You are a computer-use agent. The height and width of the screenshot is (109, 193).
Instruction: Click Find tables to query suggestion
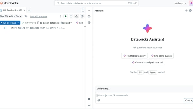[134, 56]
